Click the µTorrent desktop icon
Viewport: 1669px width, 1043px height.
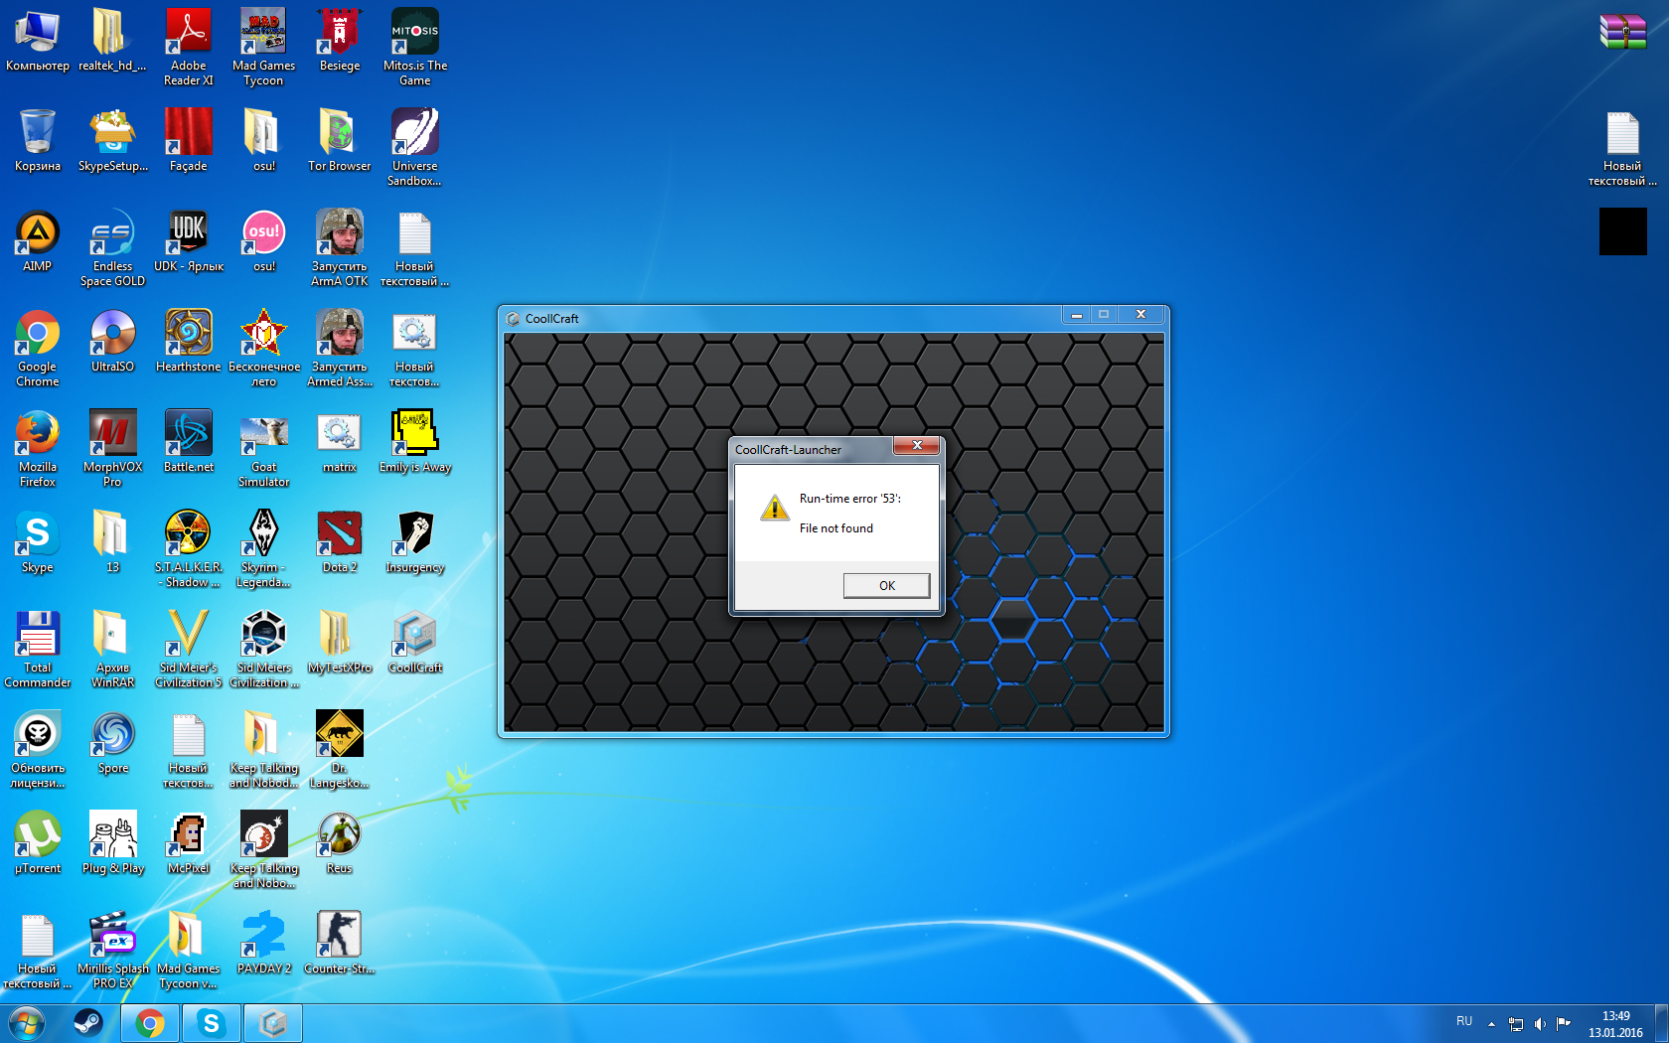tap(38, 841)
